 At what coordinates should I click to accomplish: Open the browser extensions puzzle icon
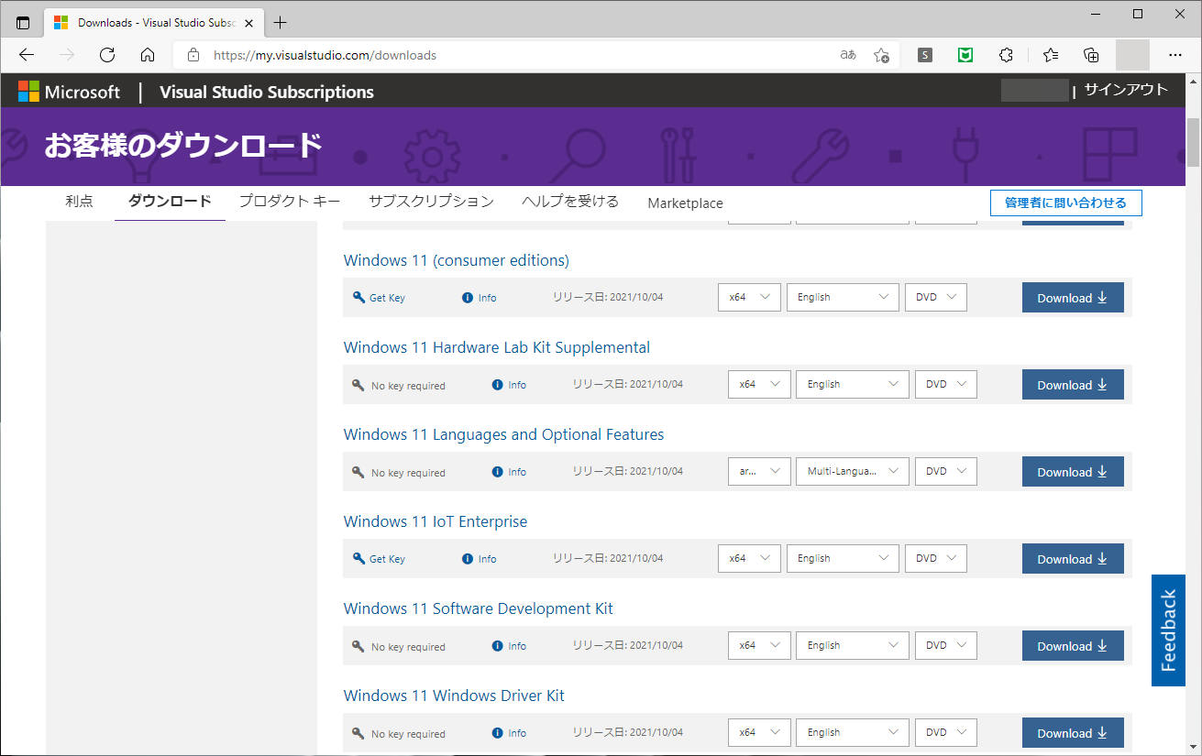[1006, 55]
